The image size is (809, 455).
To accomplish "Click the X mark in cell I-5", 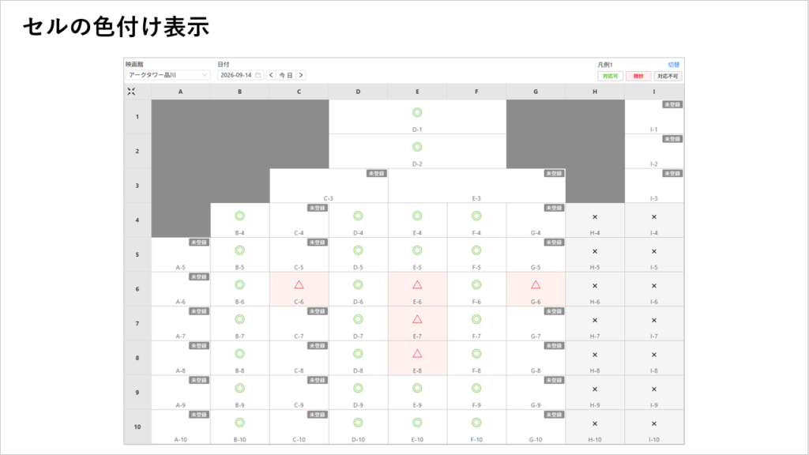I will click(654, 252).
